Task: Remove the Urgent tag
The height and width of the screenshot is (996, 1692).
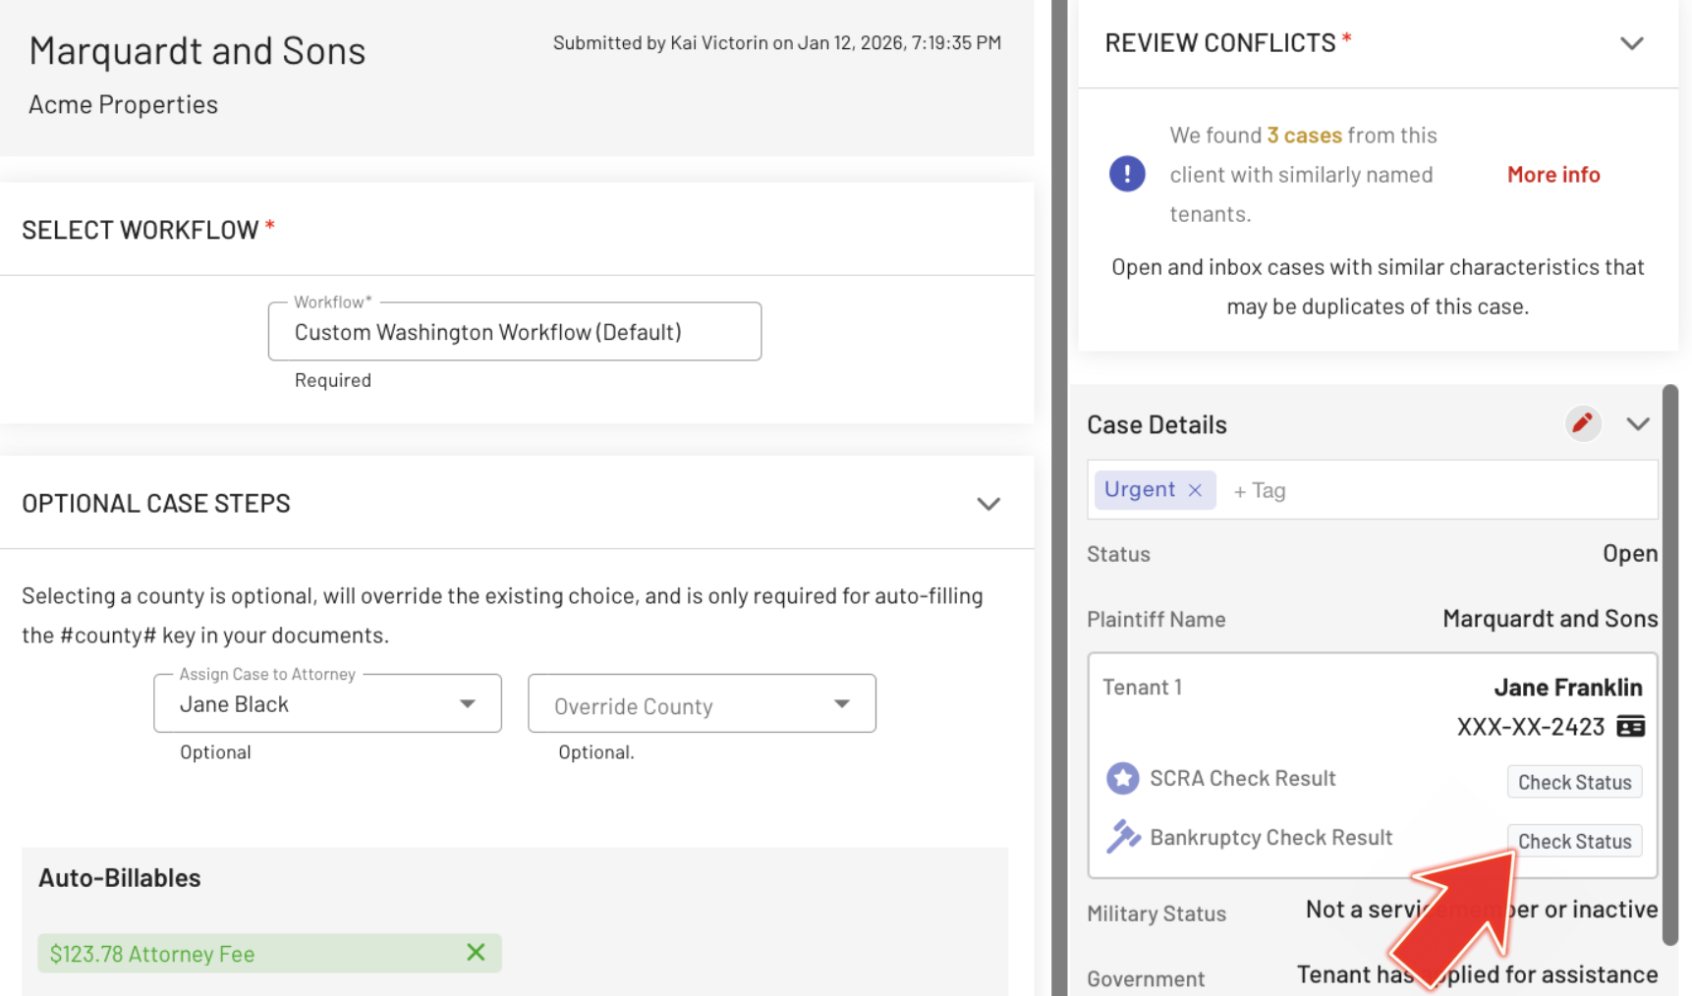Action: click(x=1195, y=490)
